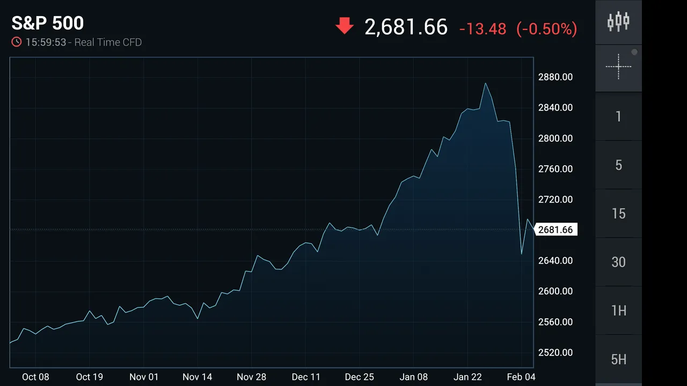The image size is (687, 386).
Task: Tap the 2760.00 axis label
Action: [x=556, y=169]
